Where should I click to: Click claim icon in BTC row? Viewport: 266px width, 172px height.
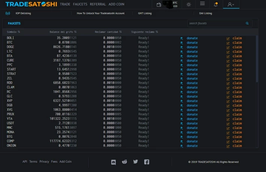click(x=228, y=43)
